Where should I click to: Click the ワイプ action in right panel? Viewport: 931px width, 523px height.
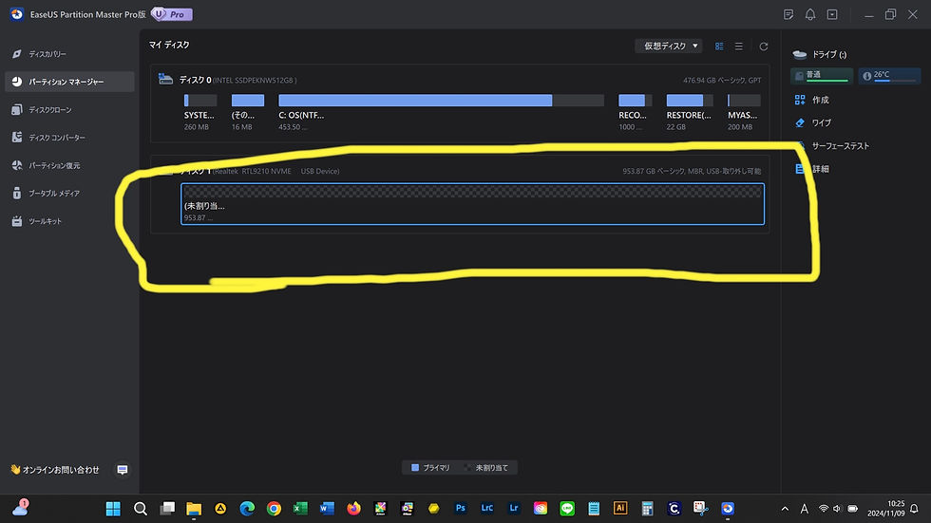[x=821, y=122]
